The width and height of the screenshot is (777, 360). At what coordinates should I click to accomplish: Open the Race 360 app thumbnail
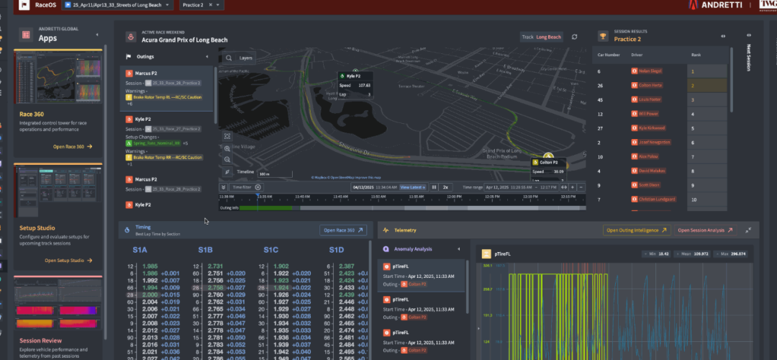[58, 76]
